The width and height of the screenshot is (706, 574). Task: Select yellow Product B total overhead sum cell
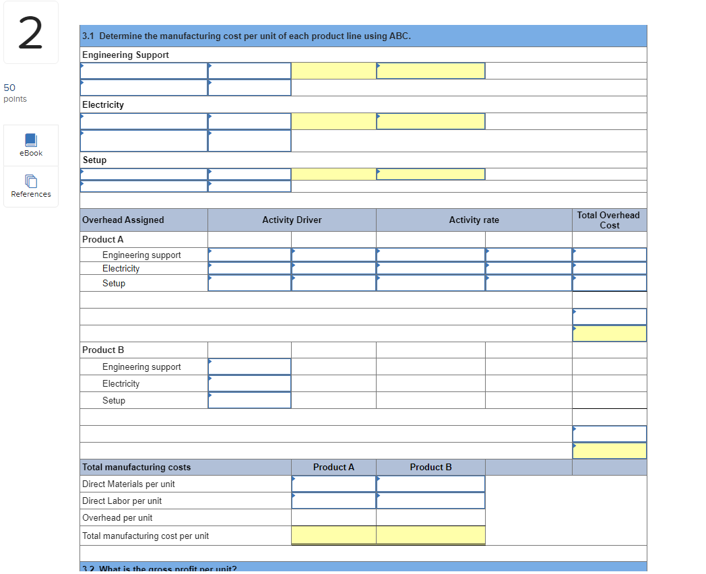point(608,450)
